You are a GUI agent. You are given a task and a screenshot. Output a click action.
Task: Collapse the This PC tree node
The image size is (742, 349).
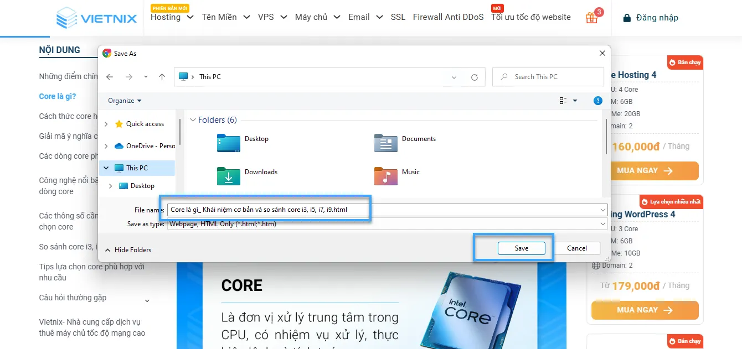pyautogui.click(x=106, y=168)
